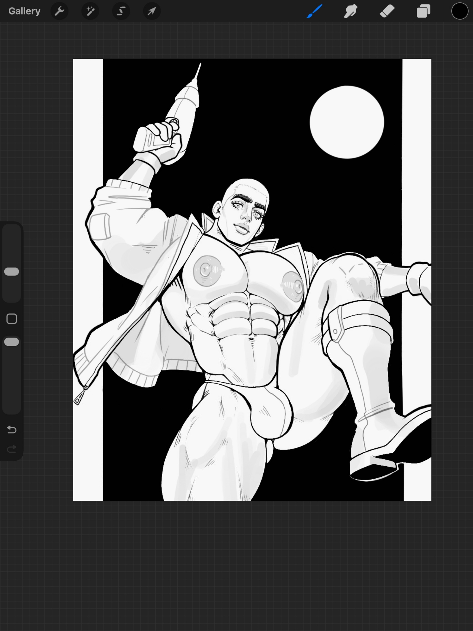Select the Brush tool
The image size is (473, 631).
coord(315,11)
